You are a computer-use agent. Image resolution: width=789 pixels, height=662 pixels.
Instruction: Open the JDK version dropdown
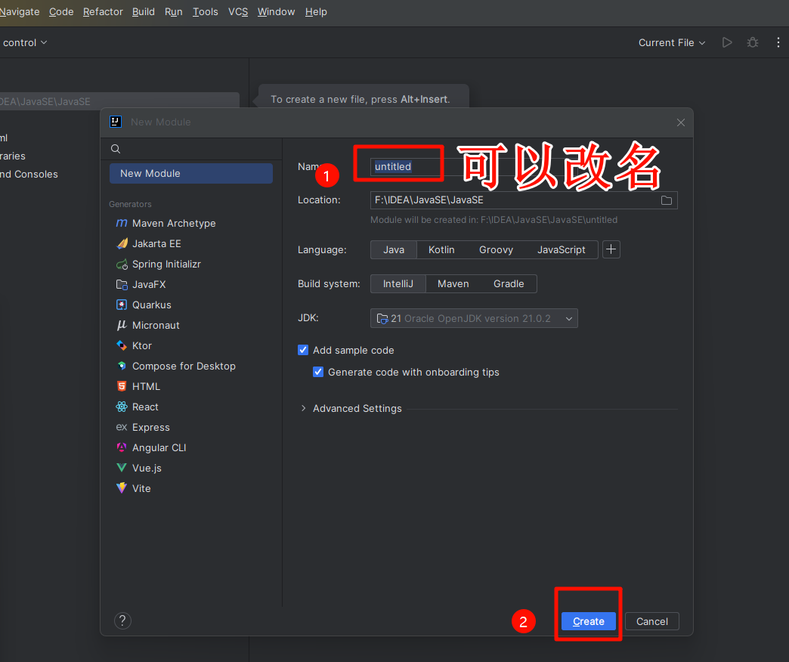tap(474, 318)
